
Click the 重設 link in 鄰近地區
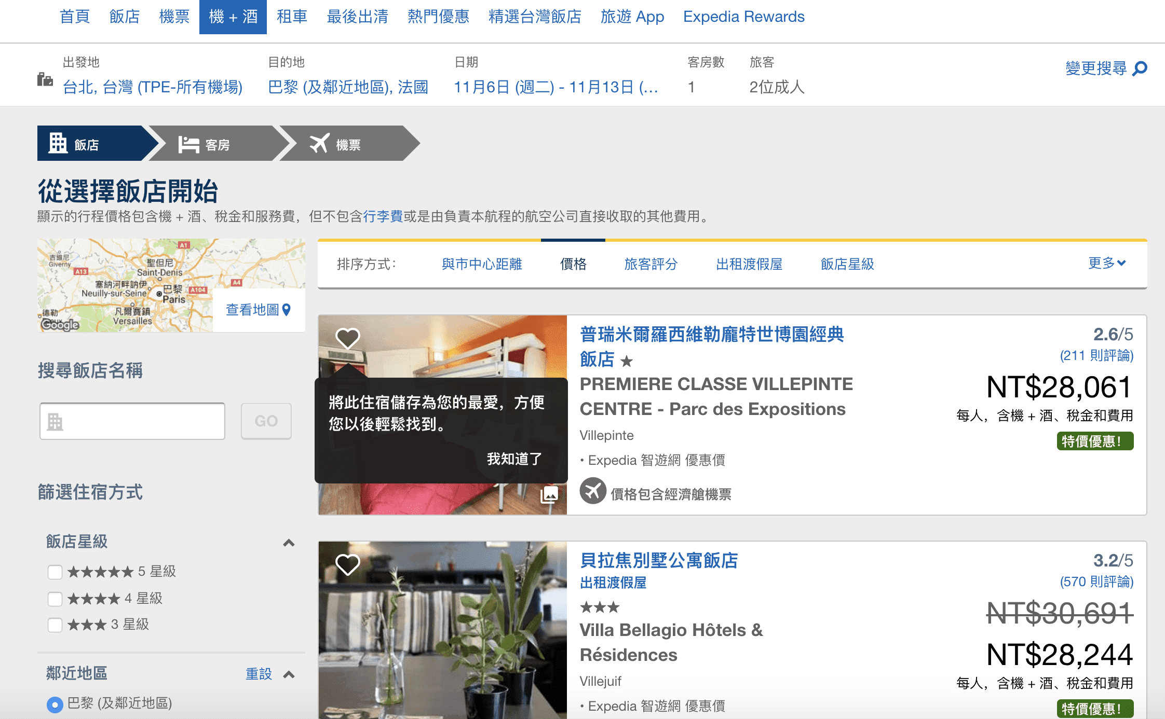tap(259, 674)
